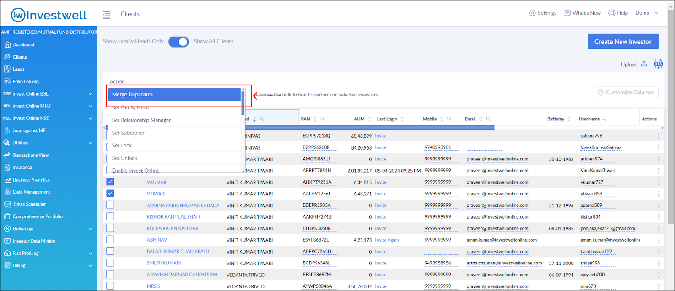Click Invite link for ECPPS7213Q row
Screen dimensions: 675x291
(x=381, y=136)
